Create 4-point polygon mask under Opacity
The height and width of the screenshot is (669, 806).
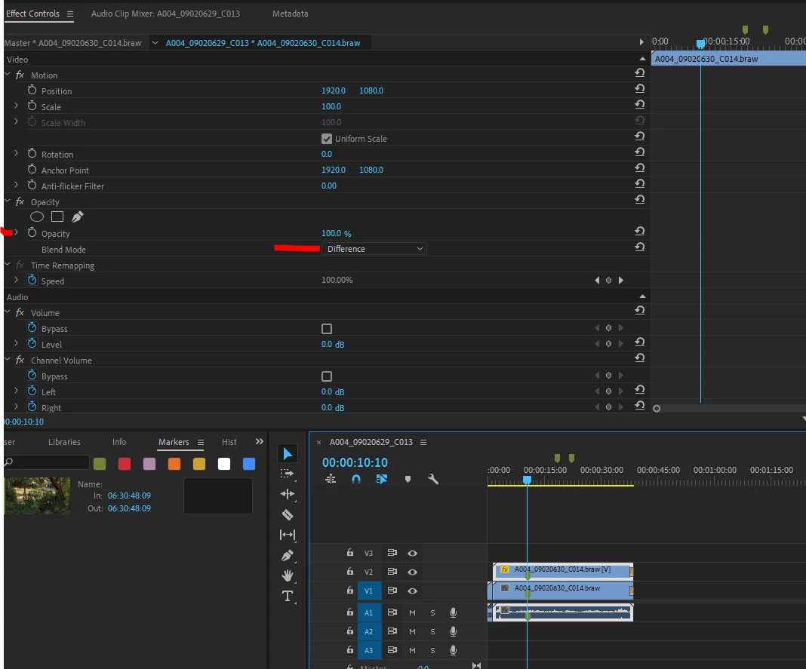click(57, 216)
